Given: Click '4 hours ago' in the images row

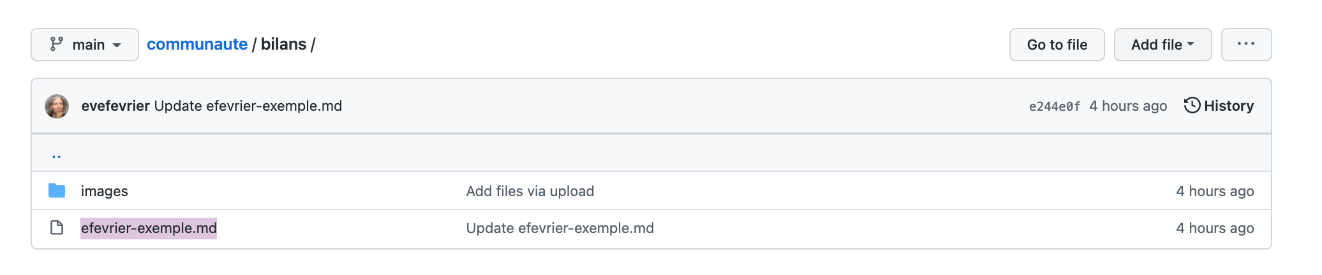Looking at the screenshot, I should [x=1214, y=191].
